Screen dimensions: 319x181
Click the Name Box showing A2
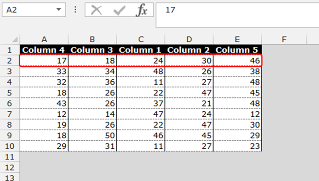pos(34,10)
